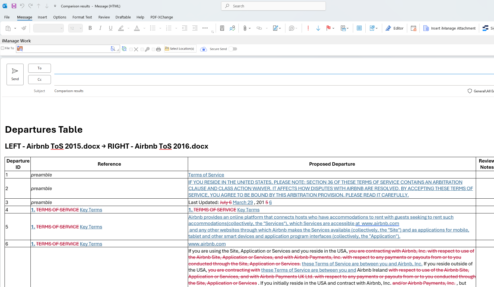Set low importance with down arrow
The image size is (494, 287).
tap(318, 28)
